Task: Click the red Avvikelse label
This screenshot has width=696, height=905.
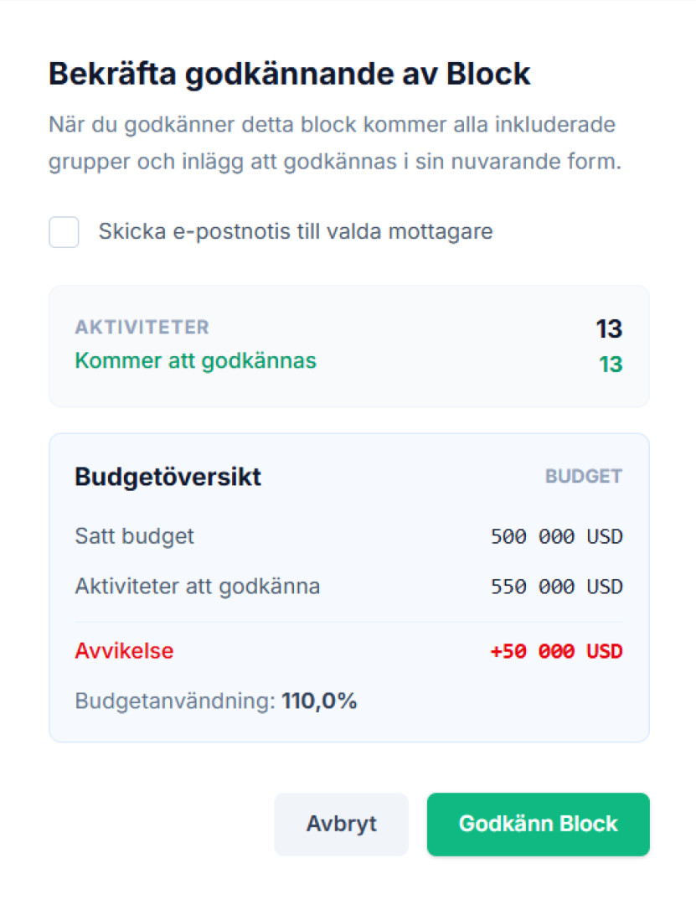Action: coord(124,651)
